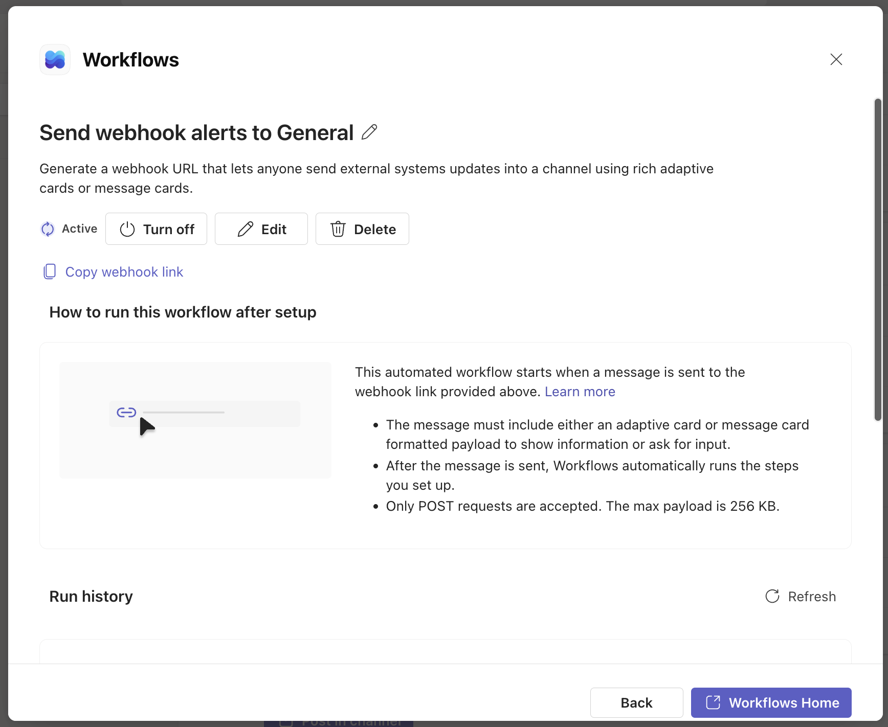Go Back to previous screen
The image size is (888, 727).
[636, 702]
